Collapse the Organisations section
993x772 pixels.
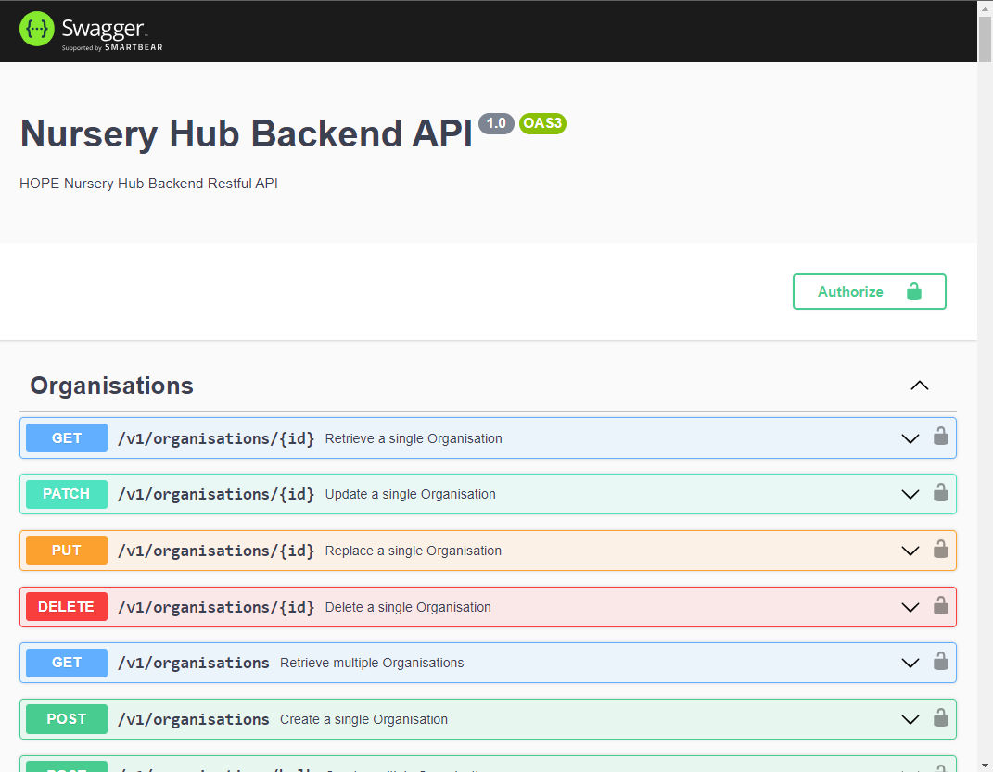(919, 386)
